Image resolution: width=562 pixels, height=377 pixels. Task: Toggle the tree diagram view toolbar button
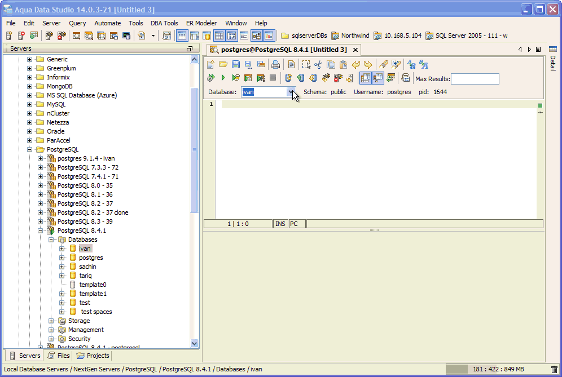[256, 36]
